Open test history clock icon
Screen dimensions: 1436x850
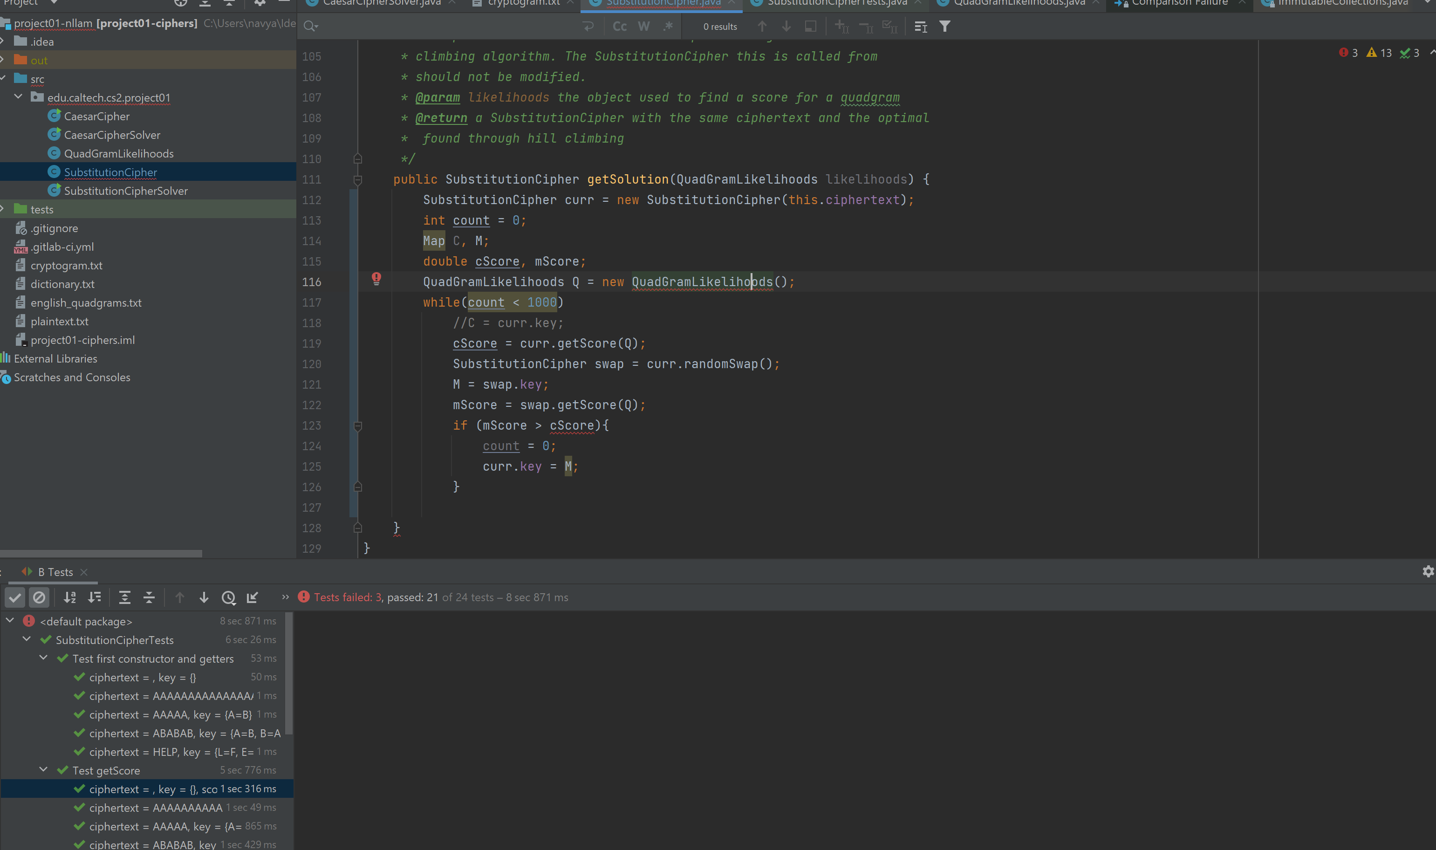pyautogui.click(x=228, y=597)
